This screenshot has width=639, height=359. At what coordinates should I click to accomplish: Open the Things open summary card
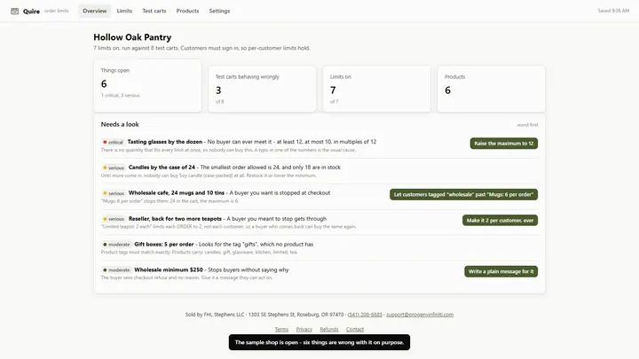coord(147,85)
